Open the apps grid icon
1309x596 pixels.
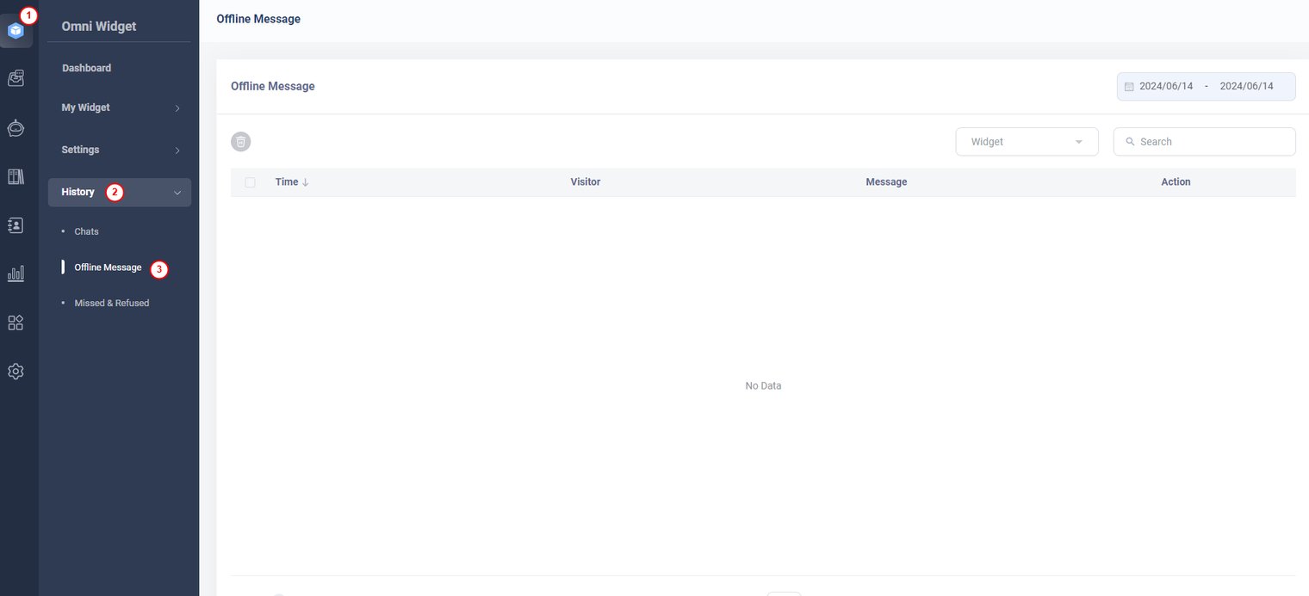[16, 323]
